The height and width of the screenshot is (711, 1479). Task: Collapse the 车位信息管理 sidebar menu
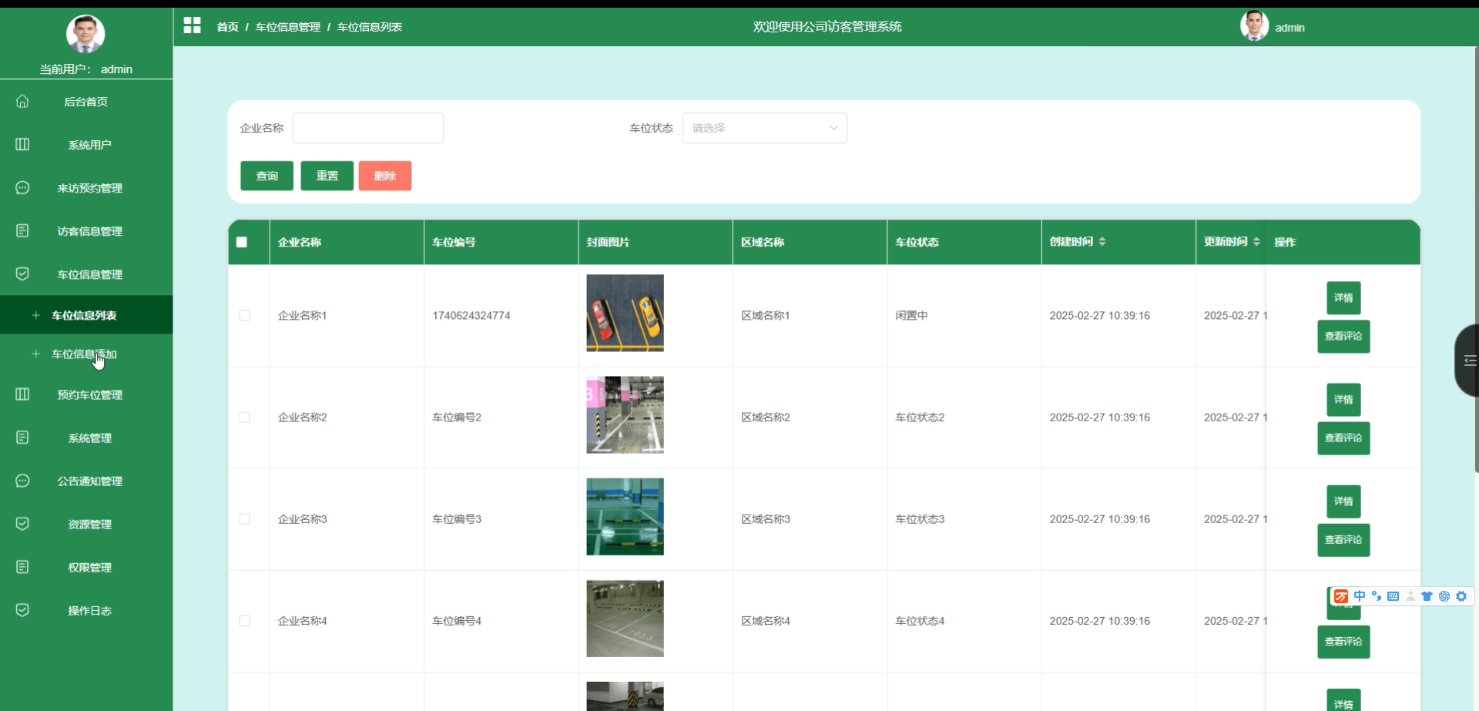coord(86,274)
